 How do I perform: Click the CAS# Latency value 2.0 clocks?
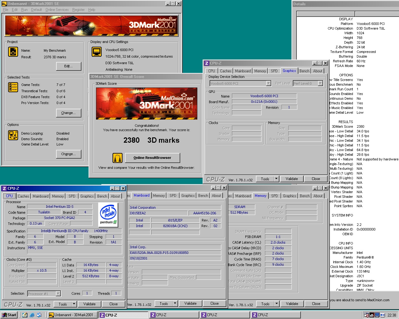278,242
